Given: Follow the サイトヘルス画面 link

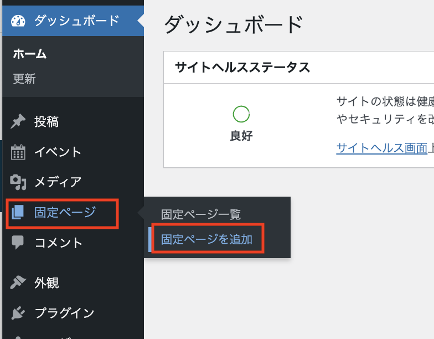Looking at the screenshot, I should tap(381, 148).
